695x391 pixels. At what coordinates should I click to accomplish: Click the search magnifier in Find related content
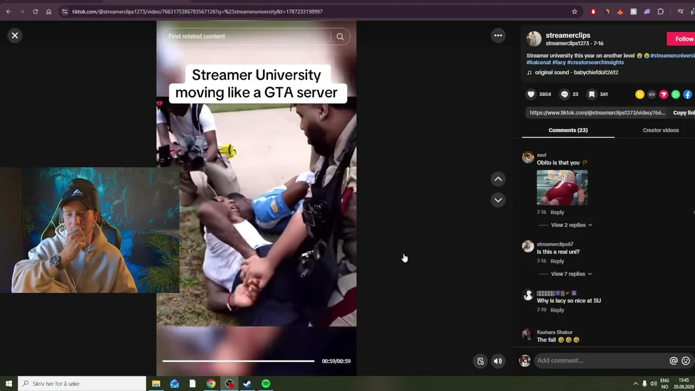[x=340, y=36]
